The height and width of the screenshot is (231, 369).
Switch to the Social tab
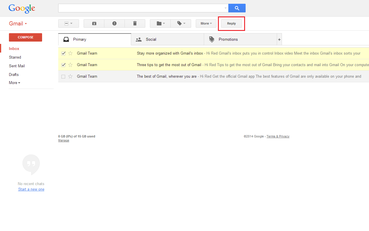coord(167,39)
